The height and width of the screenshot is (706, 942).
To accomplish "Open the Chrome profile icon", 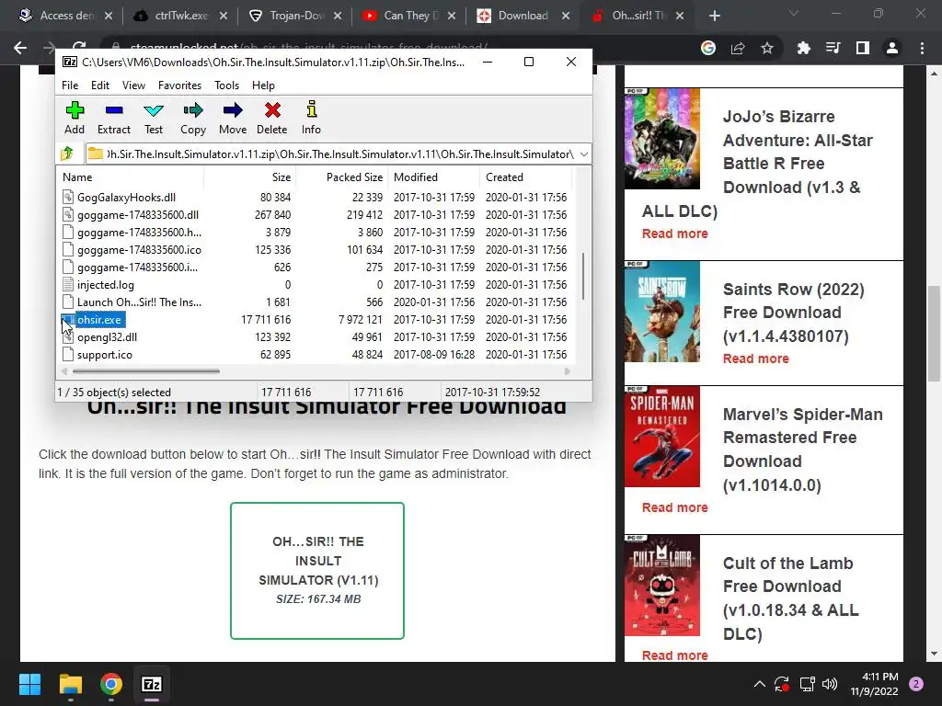I will click(892, 48).
